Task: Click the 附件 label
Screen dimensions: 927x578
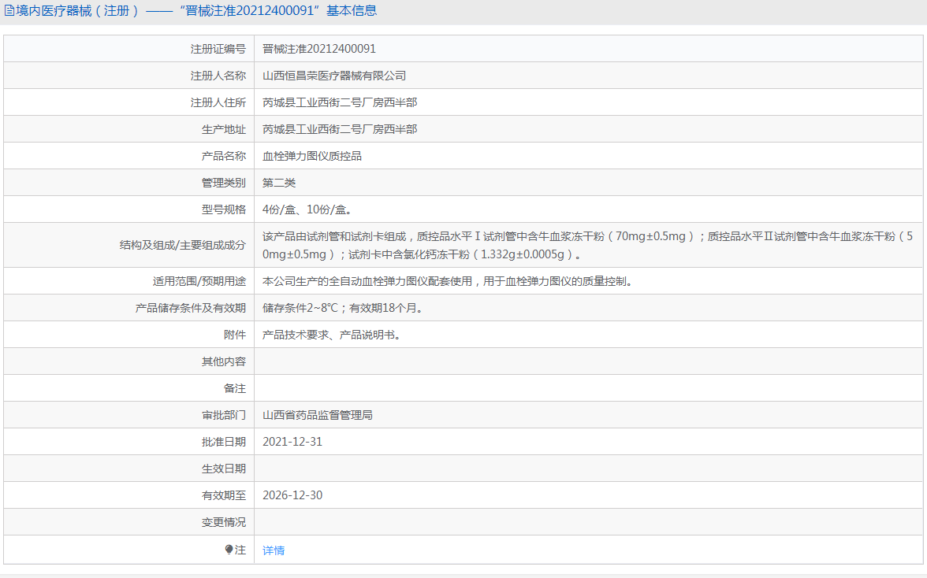Action: coord(235,335)
